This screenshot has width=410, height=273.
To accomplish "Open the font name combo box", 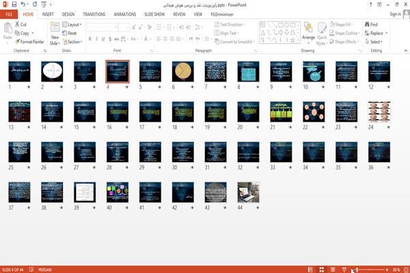I will click(x=102, y=27).
